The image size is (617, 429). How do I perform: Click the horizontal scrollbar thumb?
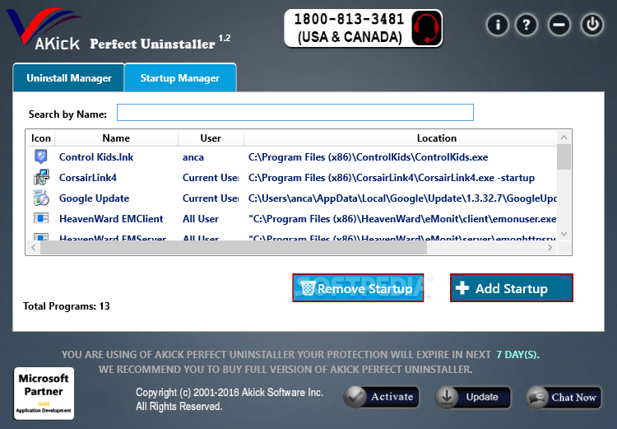click(x=234, y=247)
